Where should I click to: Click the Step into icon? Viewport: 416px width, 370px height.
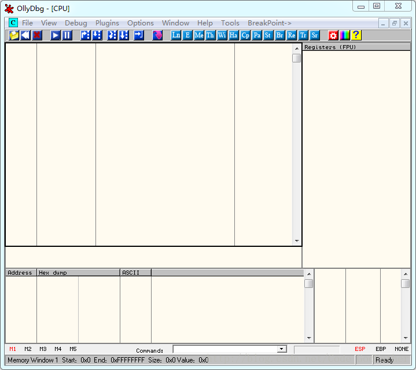pos(85,35)
